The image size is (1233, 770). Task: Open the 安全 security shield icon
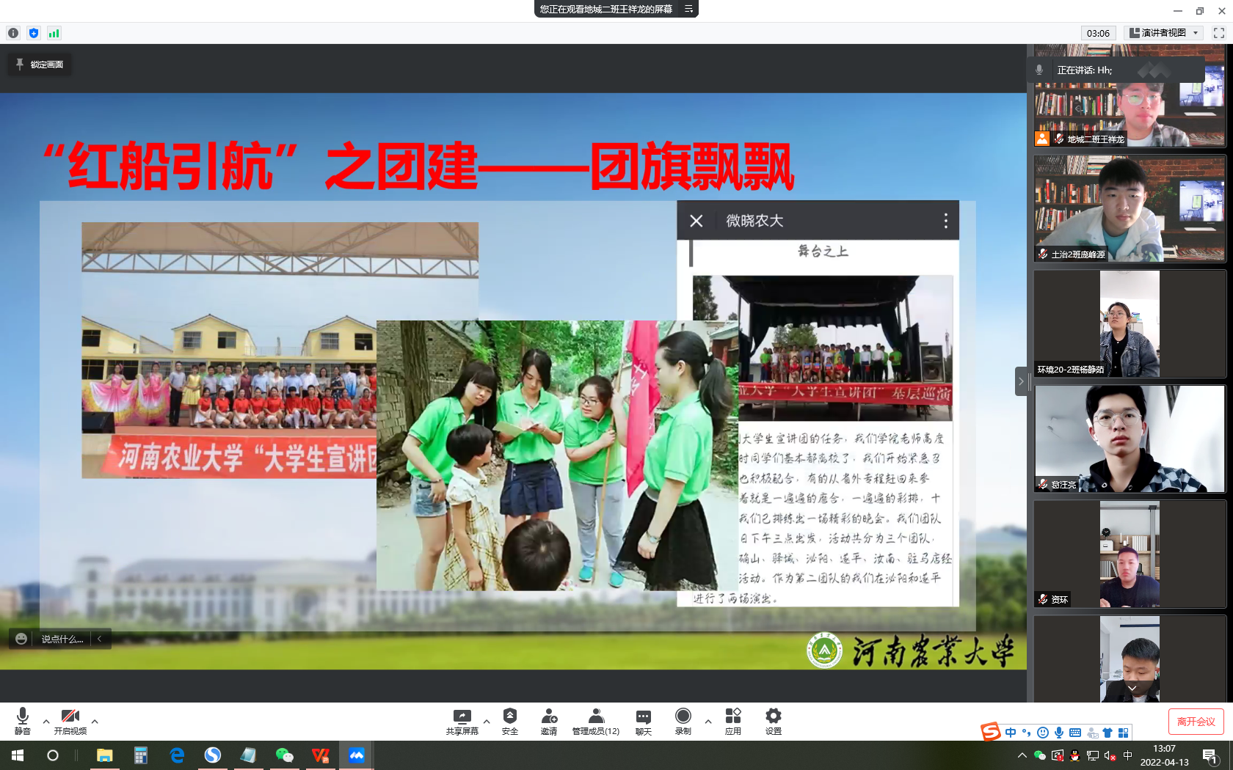click(x=510, y=720)
